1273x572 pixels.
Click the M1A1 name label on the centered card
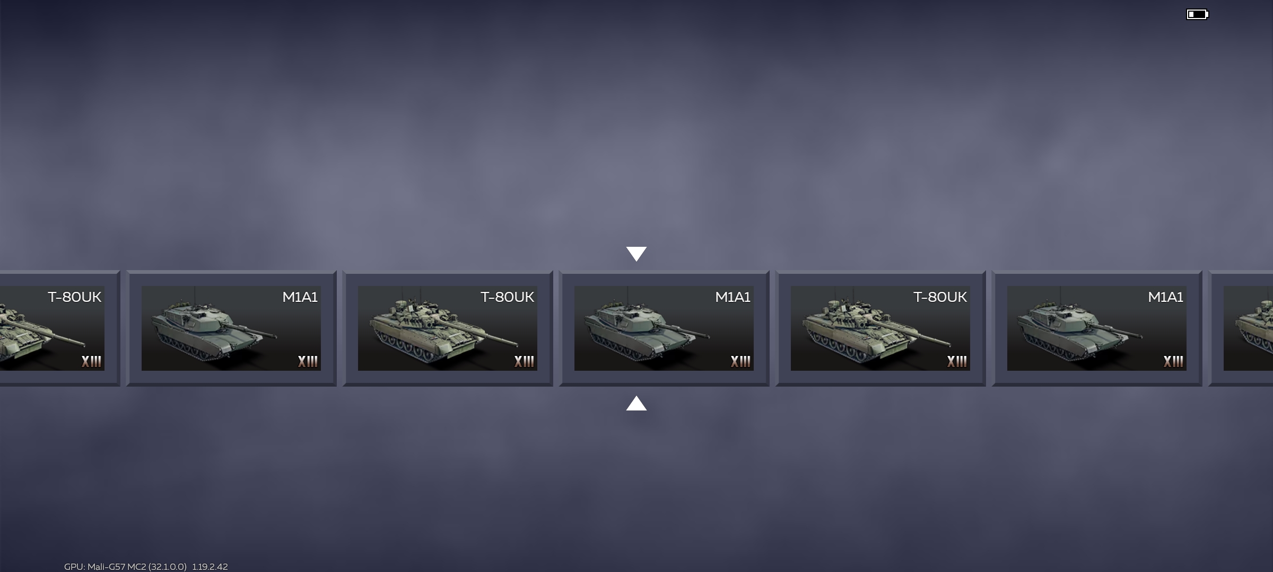(733, 297)
